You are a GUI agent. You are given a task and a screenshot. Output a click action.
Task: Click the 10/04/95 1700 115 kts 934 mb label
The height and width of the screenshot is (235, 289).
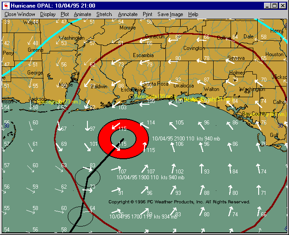143,217
